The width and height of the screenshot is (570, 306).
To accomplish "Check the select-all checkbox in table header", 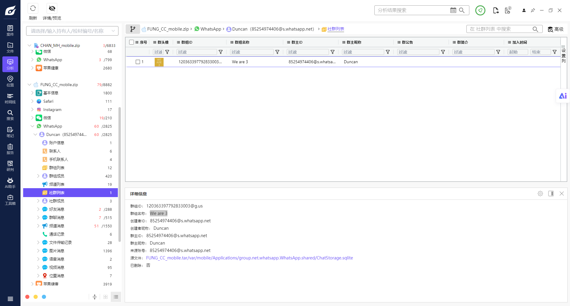I will coord(132,42).
